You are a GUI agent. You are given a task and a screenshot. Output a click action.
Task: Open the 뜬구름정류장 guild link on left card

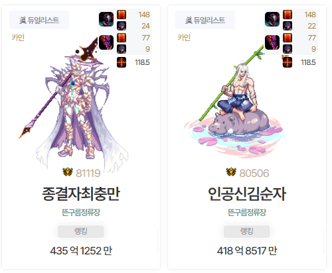click(x=81, y=213)
